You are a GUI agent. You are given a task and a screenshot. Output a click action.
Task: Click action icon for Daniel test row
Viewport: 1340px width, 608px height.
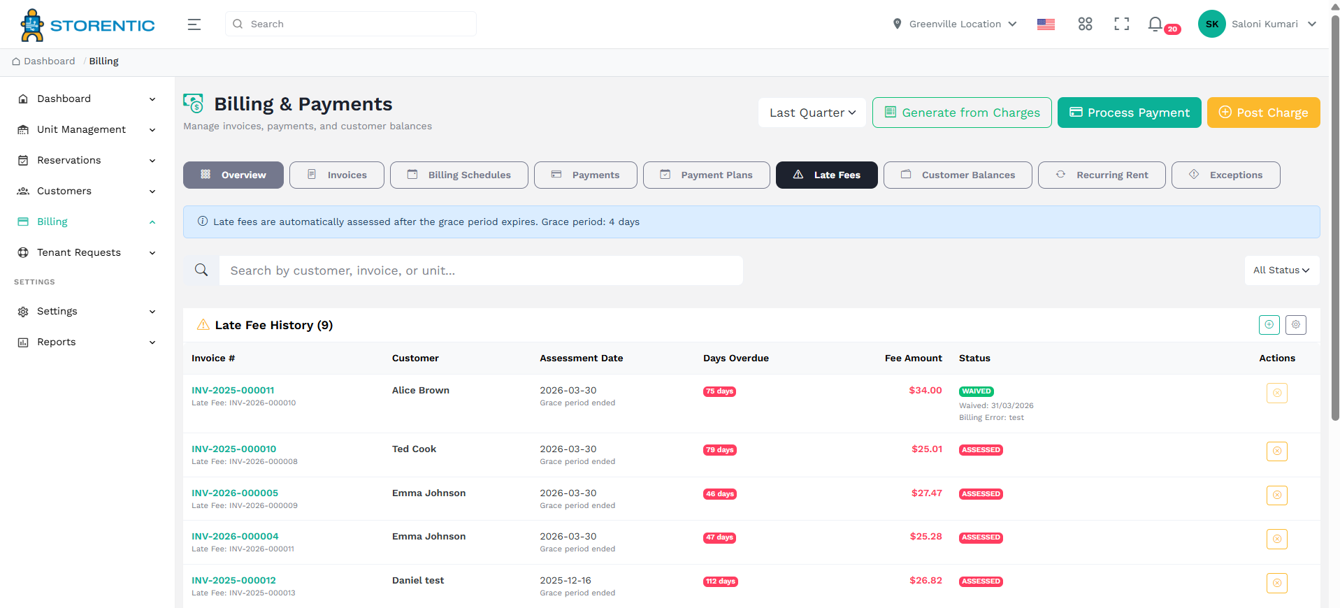coord(1277,583)
